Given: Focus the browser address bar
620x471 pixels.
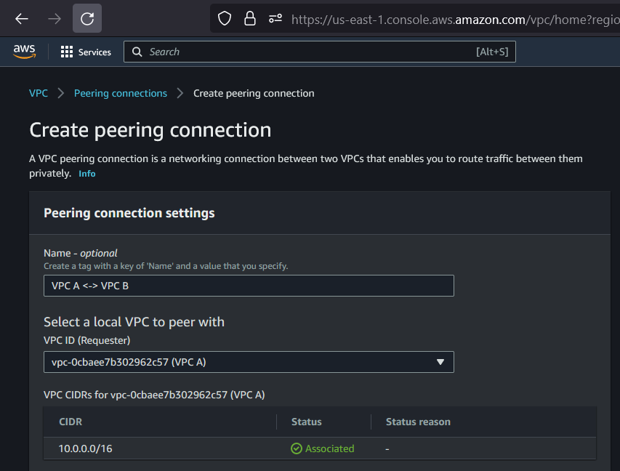Looking at the screenshot, I should [x=451, y=19].
